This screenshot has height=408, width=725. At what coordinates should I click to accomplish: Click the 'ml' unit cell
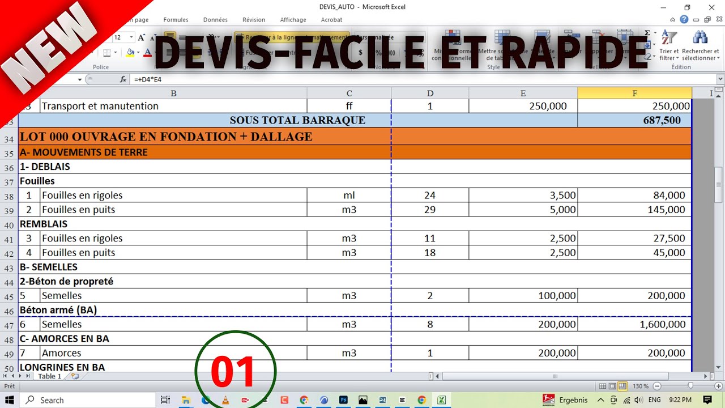(349, 195)
